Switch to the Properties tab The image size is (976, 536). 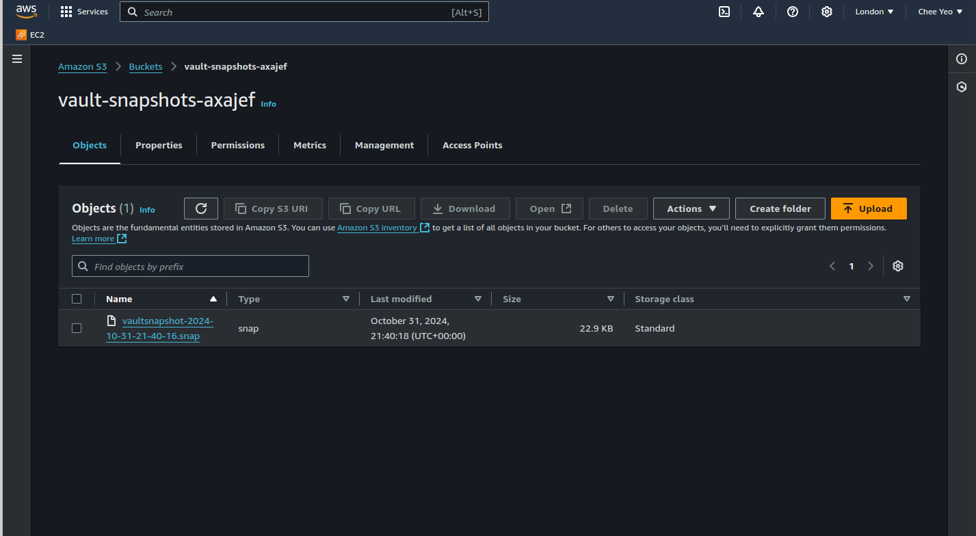click(159, 145)
